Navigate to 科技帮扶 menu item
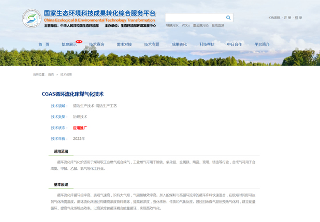The height and width of the screenshot is (222, 320). 207,44
